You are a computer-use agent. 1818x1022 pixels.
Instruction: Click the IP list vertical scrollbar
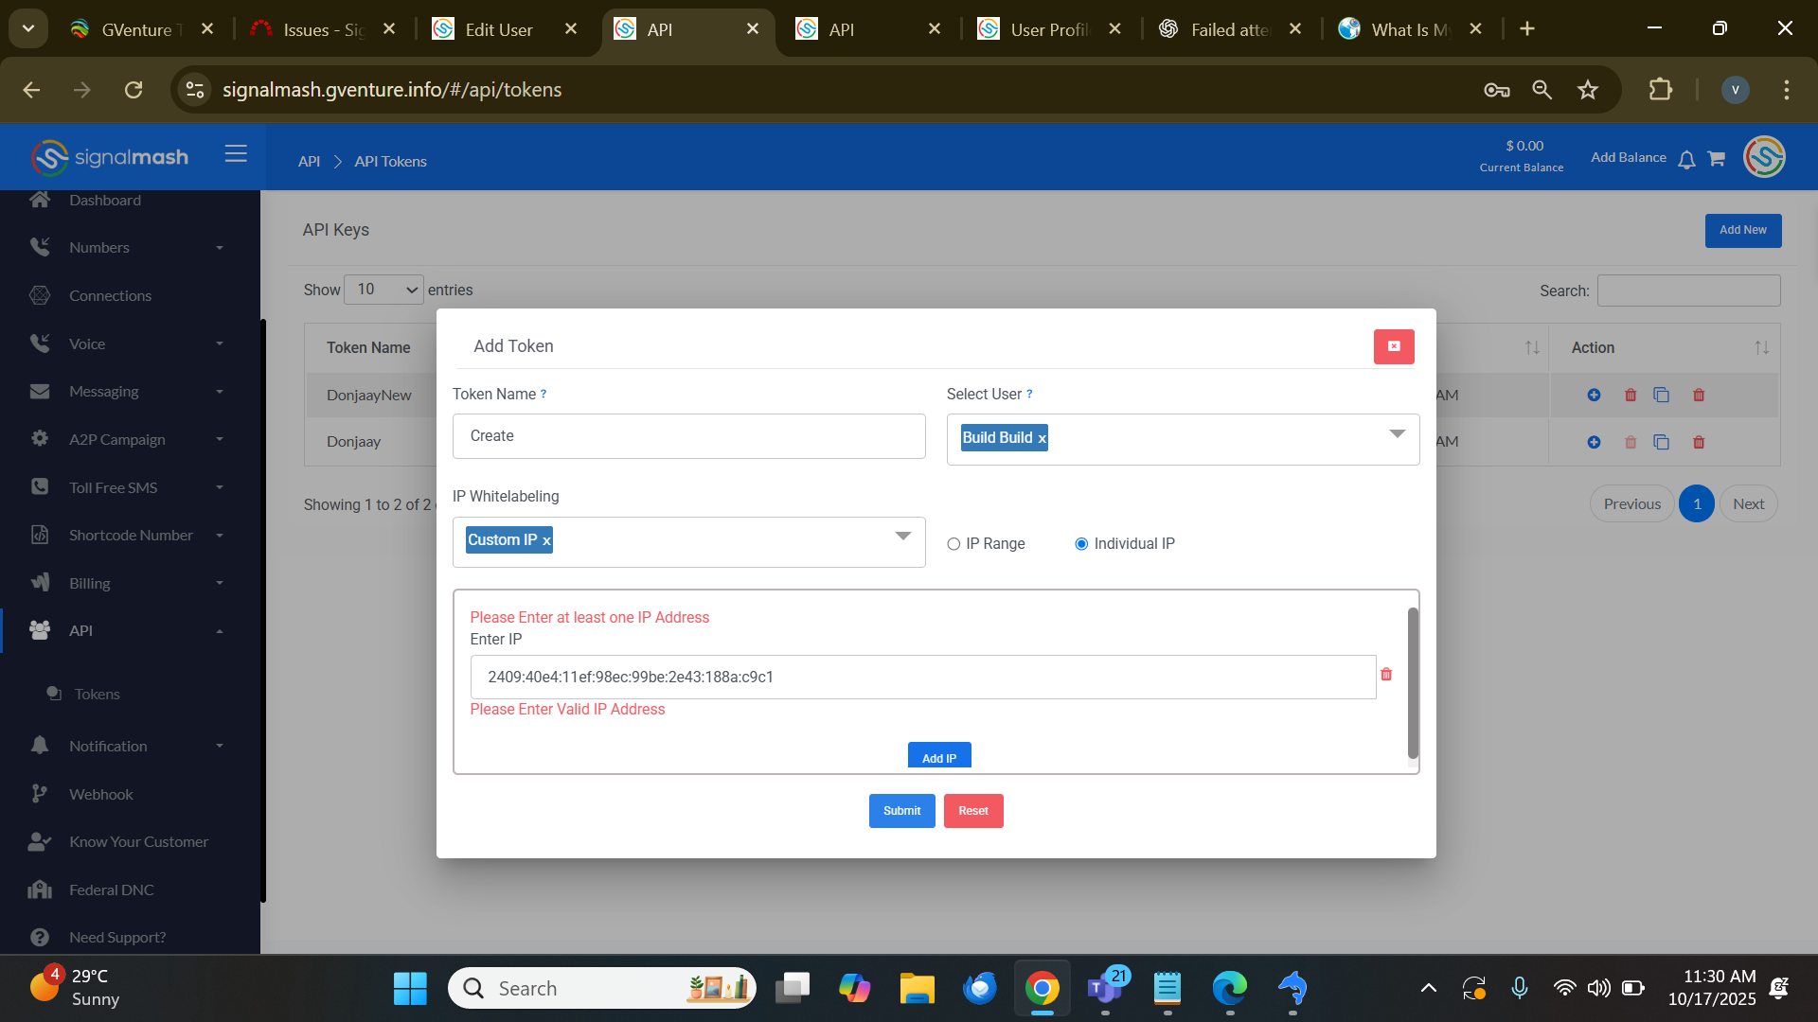tap(1413, 681)
